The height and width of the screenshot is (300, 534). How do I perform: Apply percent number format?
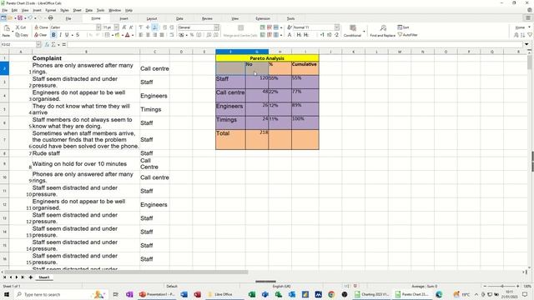coord(192,35)
